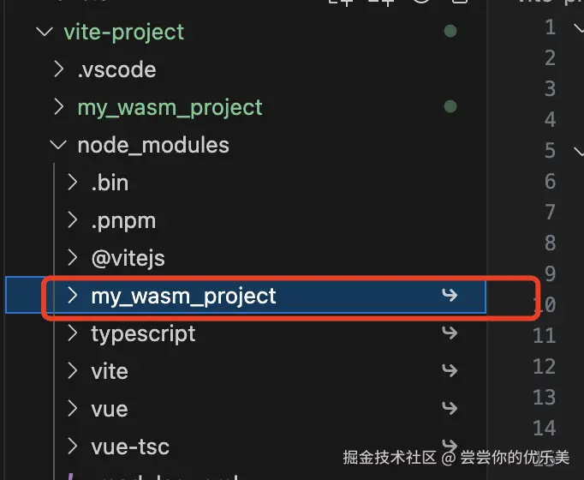Click symlink arrow icon on my_wasm_project row
The height and width of the screenshot is (480, 584).
tap(449, 296)
